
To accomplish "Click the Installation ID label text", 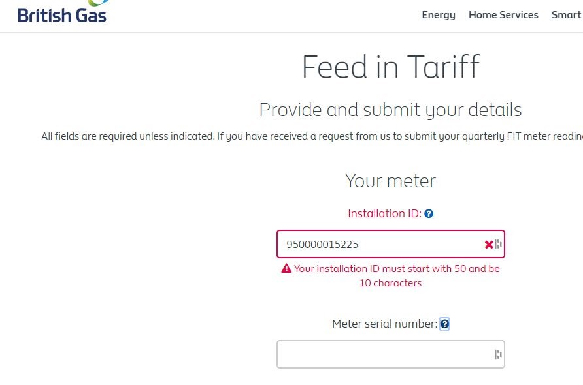I will click(384, 213).
